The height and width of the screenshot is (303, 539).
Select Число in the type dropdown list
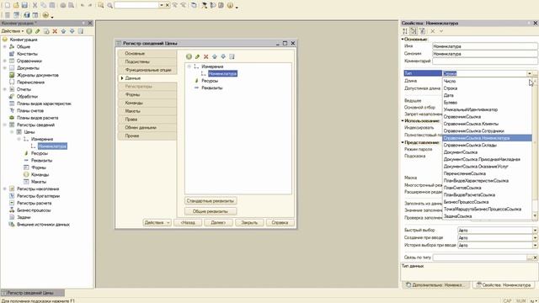click(487, 81)
